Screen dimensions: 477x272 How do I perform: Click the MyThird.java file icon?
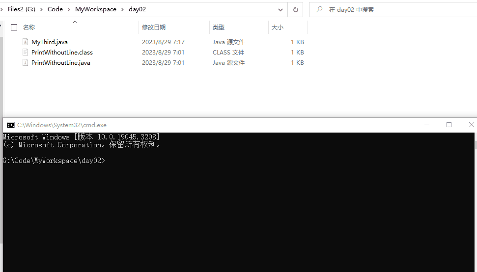point(26,42)
